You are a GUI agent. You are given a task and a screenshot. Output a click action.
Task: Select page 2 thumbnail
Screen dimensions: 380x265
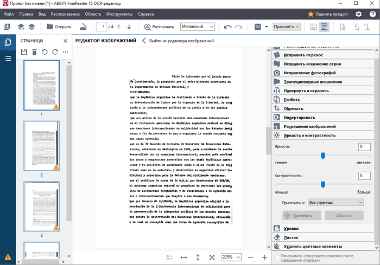41,145
